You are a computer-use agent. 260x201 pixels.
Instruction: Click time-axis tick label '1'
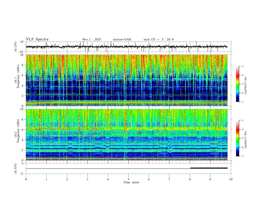[46, 179]
